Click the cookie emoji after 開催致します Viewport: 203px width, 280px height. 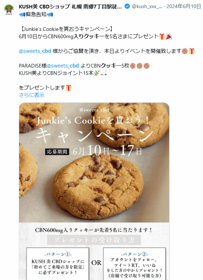pyautogui.click(x=185, y=51)
